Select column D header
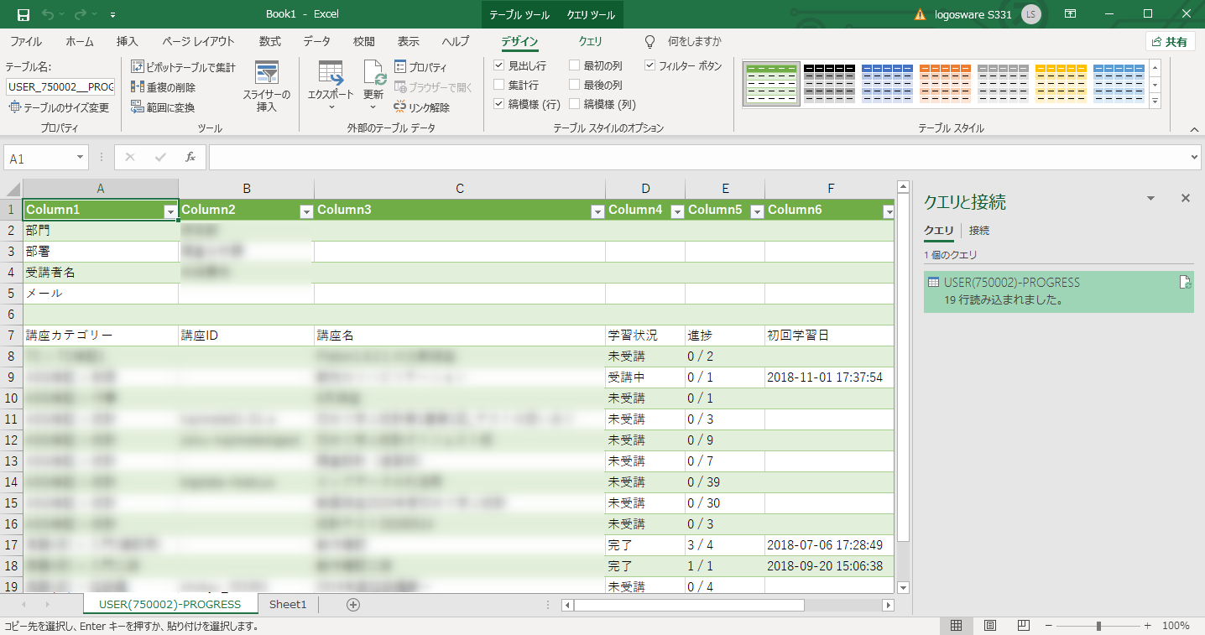 point(645,189)
